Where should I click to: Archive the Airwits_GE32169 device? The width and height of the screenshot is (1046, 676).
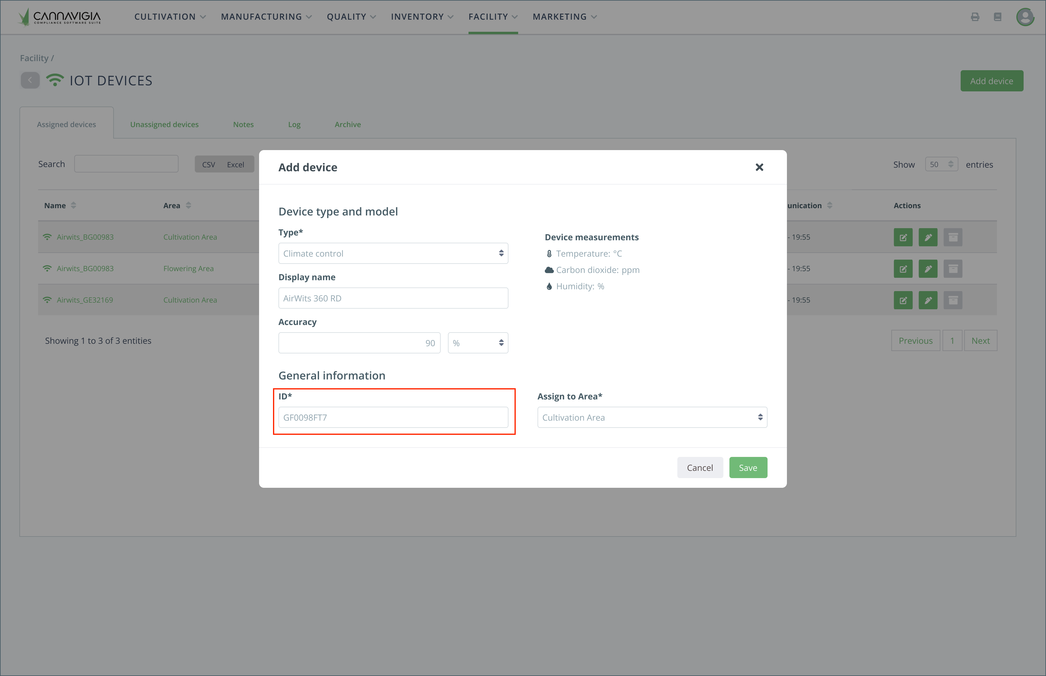pos(953,300)
